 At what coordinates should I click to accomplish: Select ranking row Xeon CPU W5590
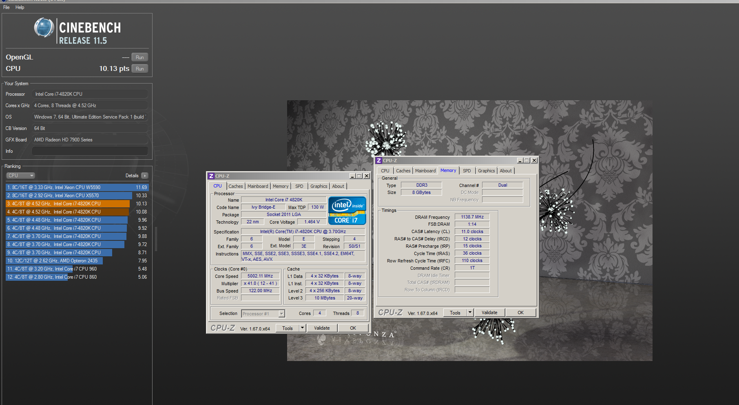coord(77,187)
